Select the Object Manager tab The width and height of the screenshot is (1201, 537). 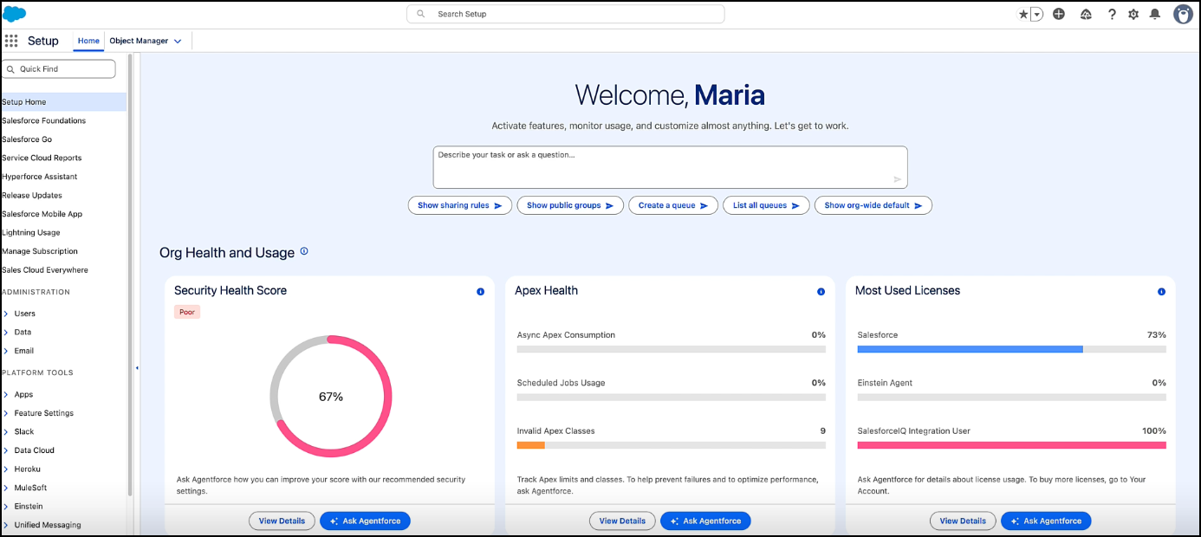click(139, 41)
